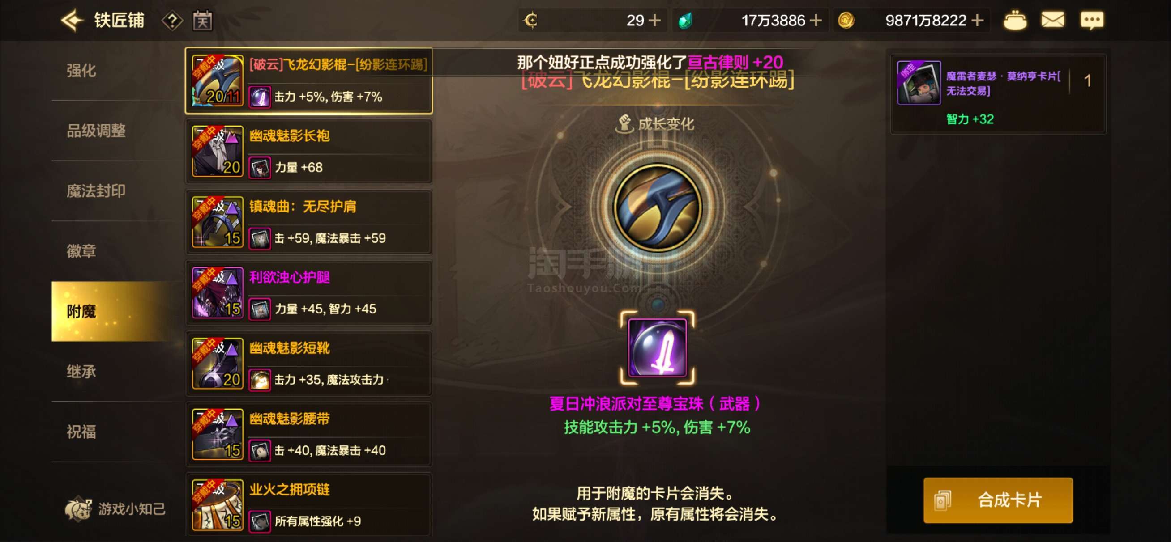Choose the 利欲浊心护腿 equipment entry
The height and width of the screenshot is (542, 1171).
point(309,293)
